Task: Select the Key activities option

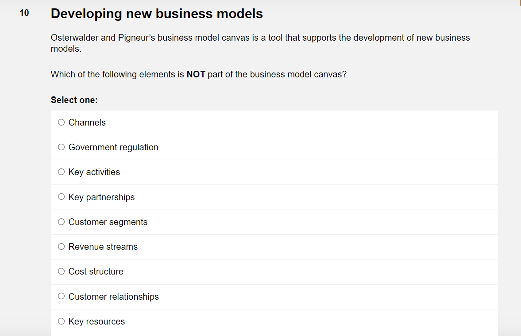Action: coord(61,172)
